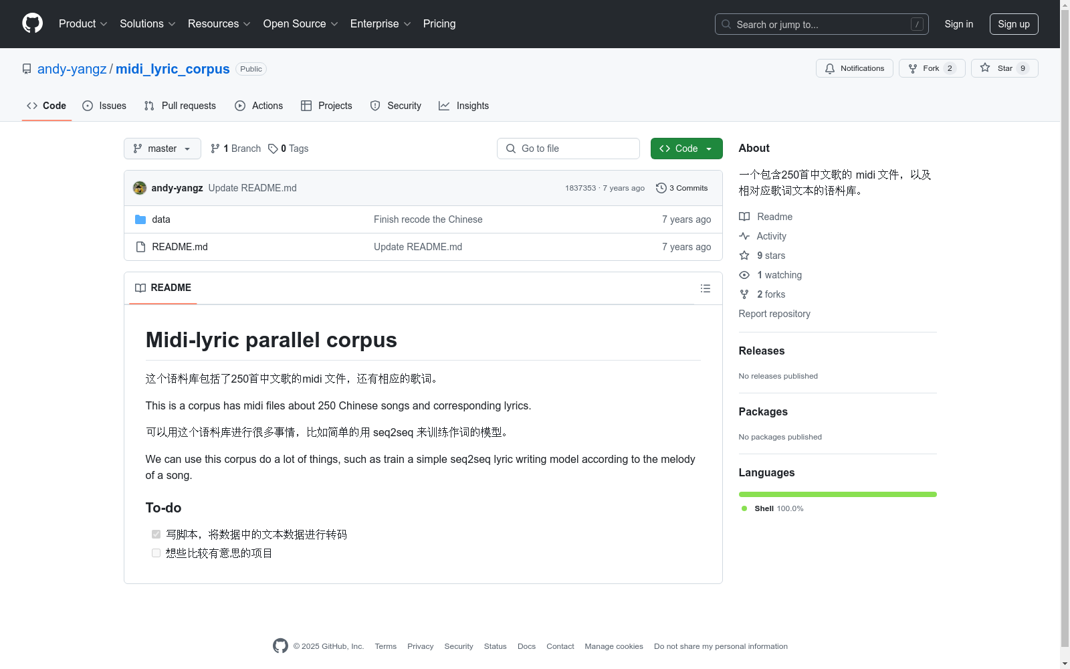
Task: Click the Search or jump to field
Action: click(822, 24)
